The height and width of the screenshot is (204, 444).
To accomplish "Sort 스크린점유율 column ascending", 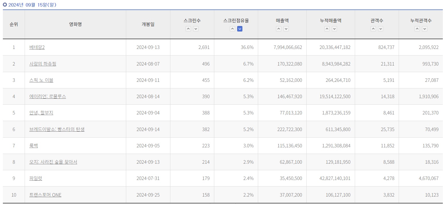I will 232,29.
